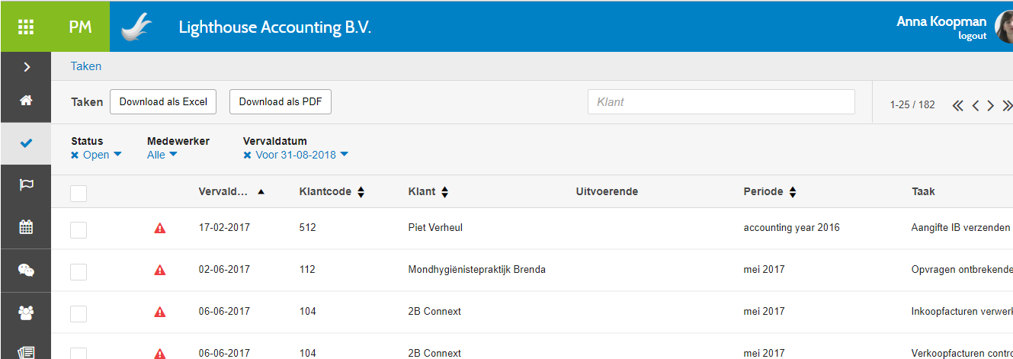Go to the last page of results
The width and height of the screenshot is (1013, 359).
point(1008,105)
